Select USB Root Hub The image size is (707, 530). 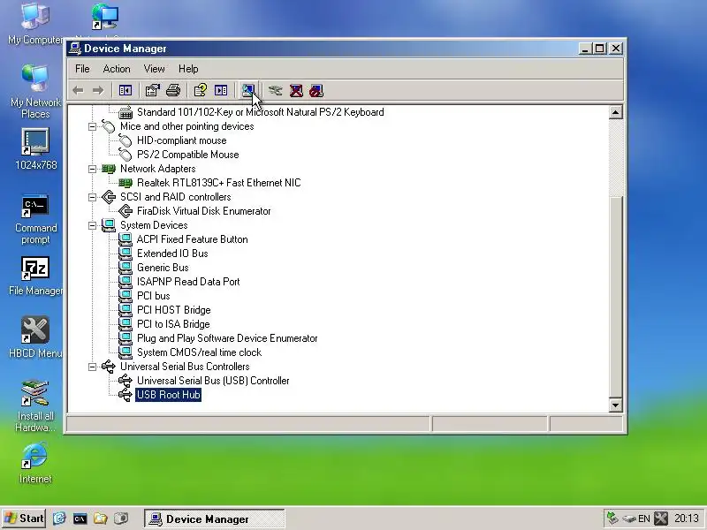pyautogui.click(x=168, y=395)
